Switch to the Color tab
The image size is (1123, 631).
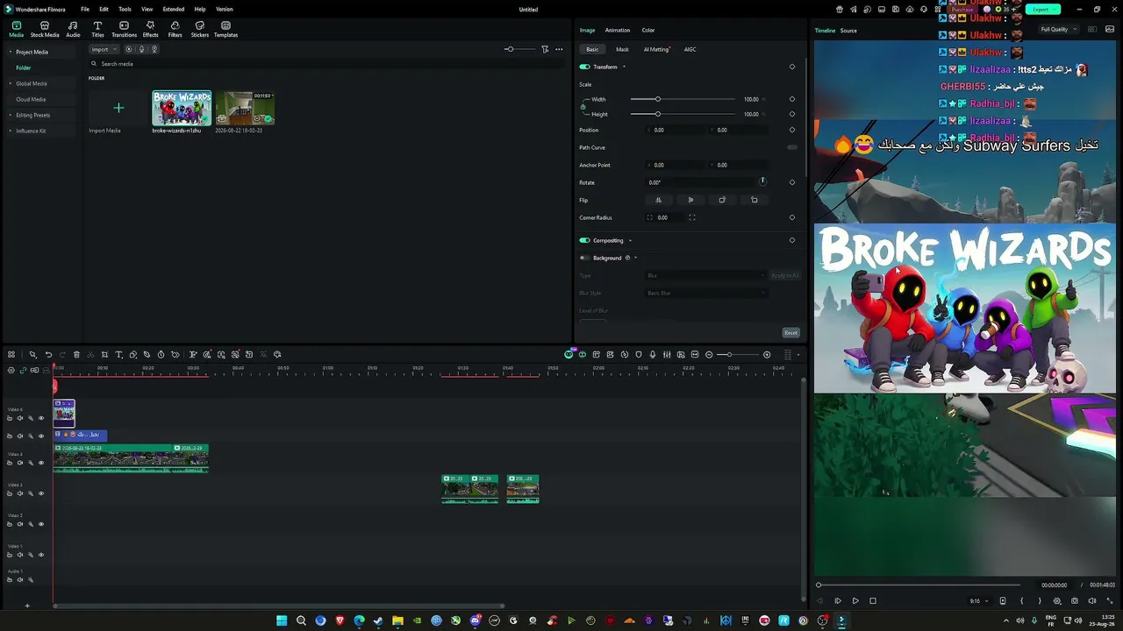tap(648, 31)
